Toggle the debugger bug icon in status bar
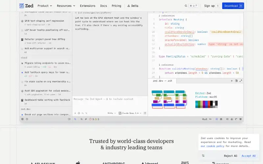Screen dimensions: 263x164 click(x=221, y=119)
